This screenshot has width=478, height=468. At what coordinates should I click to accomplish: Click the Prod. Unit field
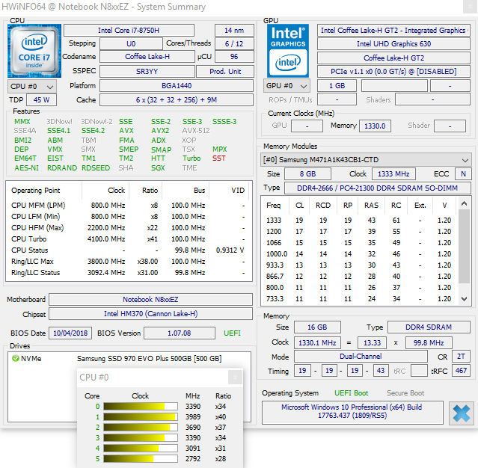225,71
